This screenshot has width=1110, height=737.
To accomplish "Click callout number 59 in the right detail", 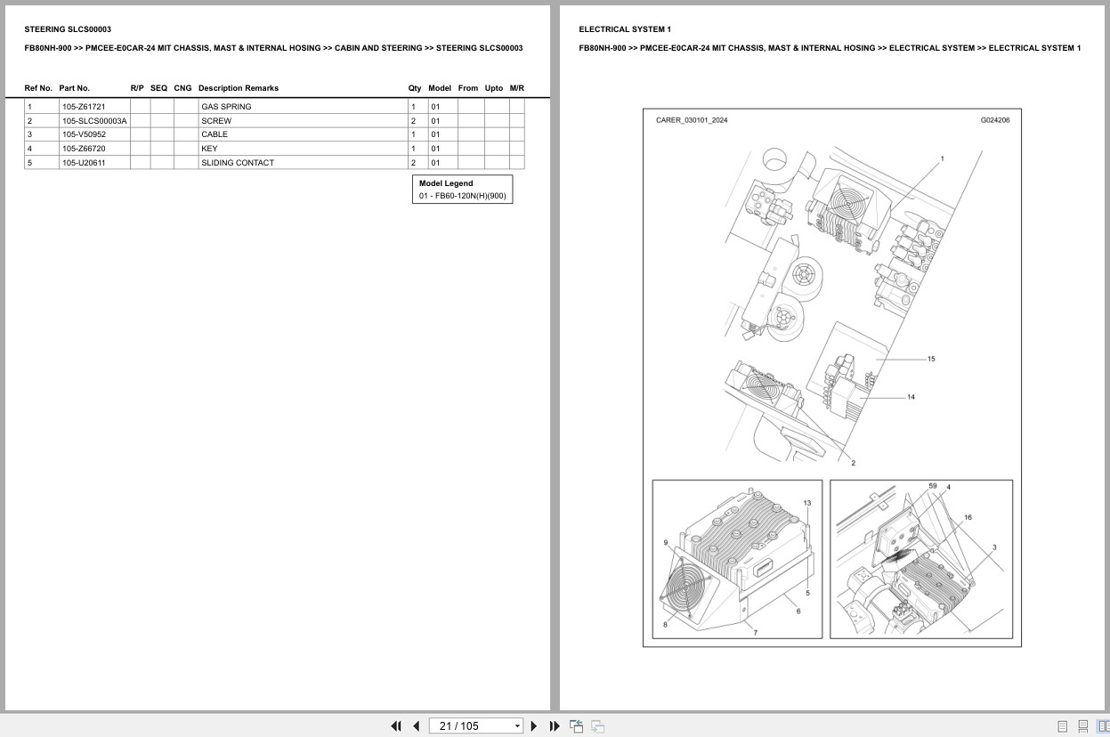I will click(933, 486).
